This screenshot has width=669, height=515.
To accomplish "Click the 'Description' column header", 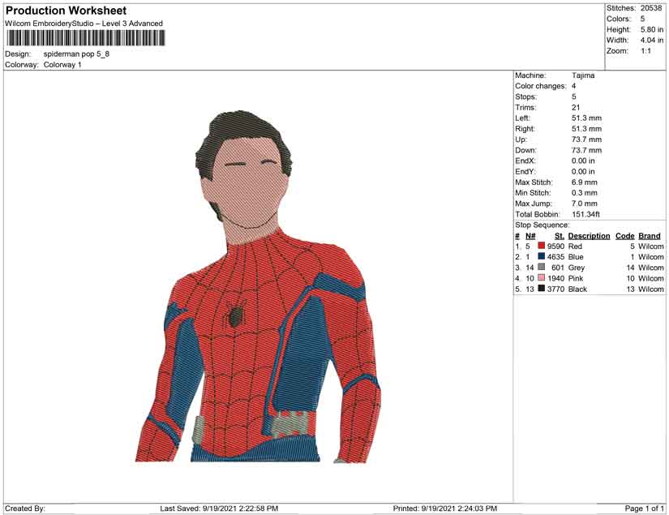I will pyautogui.click(x=589, y=236).
